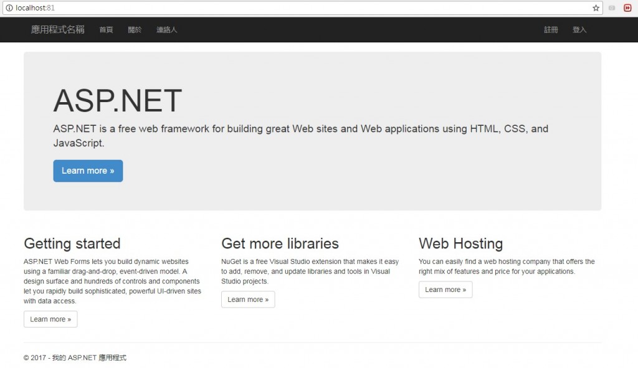638x368 pixels.
Task: Focus the localhost:81 address bar
Action: click(302, 7)
